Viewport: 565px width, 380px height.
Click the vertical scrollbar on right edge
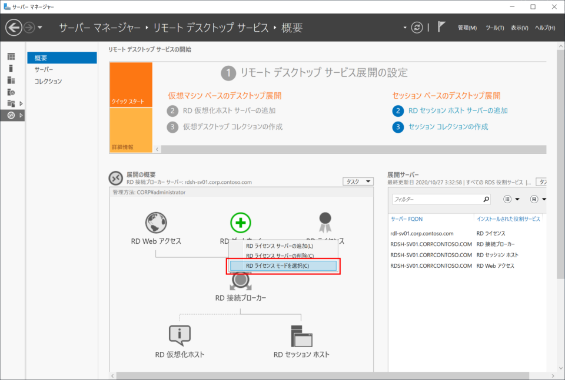(x=561, y=164)
